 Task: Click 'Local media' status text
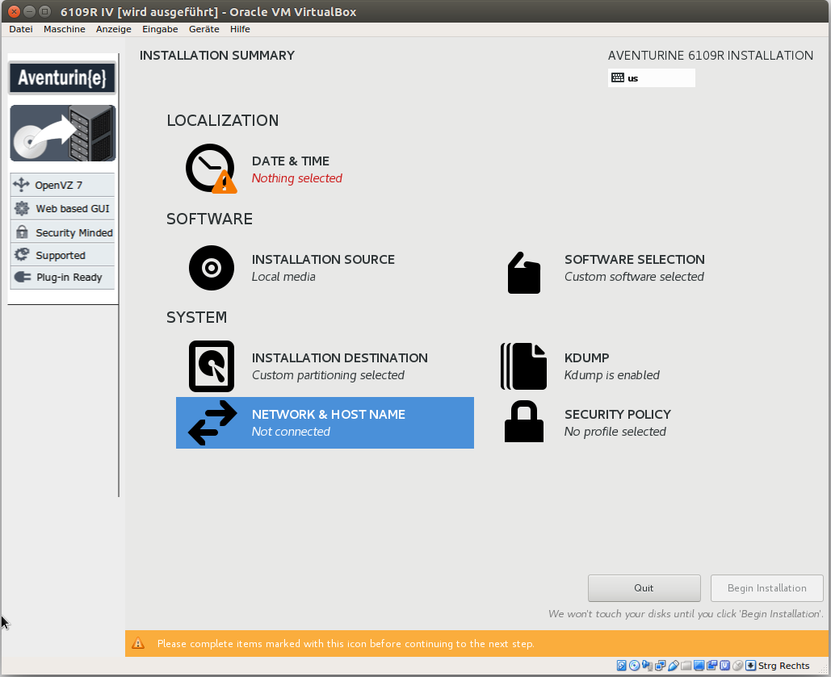(283, 277)
